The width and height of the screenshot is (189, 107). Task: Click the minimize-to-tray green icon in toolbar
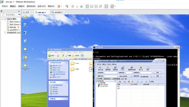tap(141, 68)
